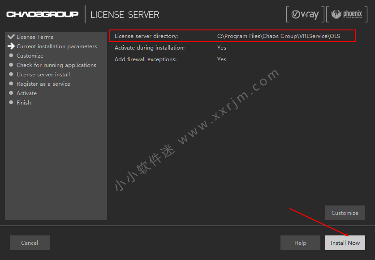Cancel the license server installation
The image size is (375, 260).
coord(30,243)
